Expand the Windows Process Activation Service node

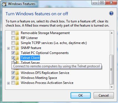(8, 83)
